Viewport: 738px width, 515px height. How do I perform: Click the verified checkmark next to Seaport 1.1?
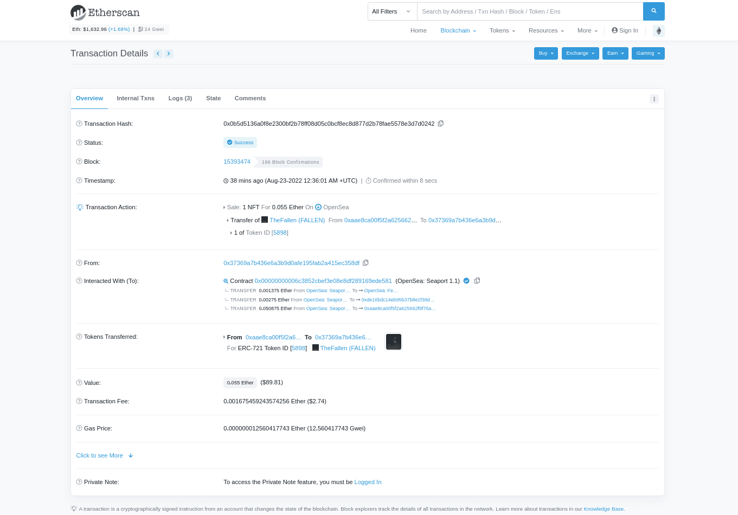[x=466, y=281]
